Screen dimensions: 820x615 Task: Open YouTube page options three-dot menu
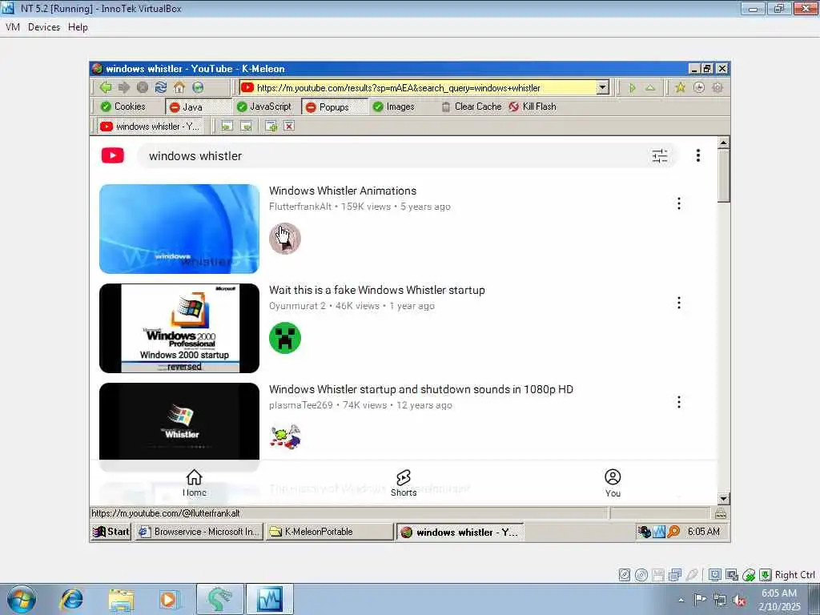698,155
